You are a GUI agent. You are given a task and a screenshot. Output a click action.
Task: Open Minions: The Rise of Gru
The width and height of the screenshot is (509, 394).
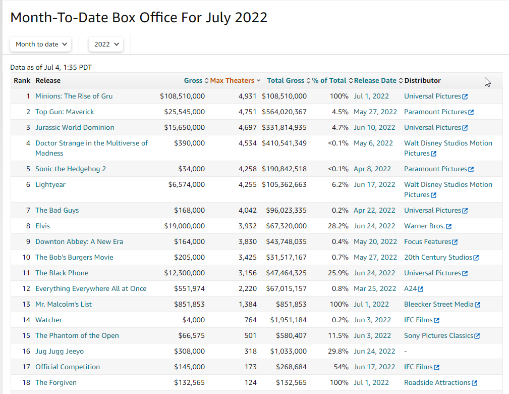[74, 96]
